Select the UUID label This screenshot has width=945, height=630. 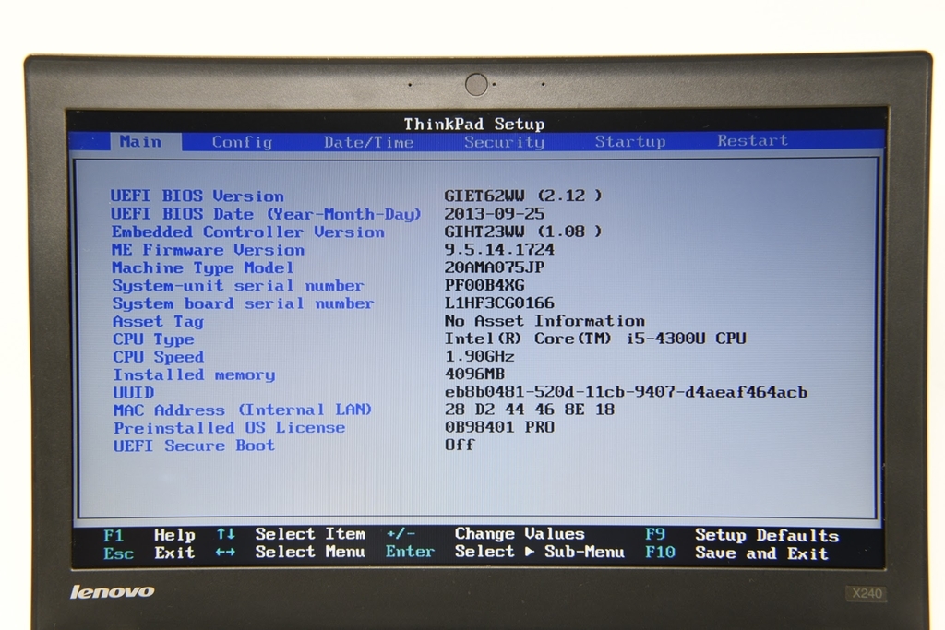(133, 393)
